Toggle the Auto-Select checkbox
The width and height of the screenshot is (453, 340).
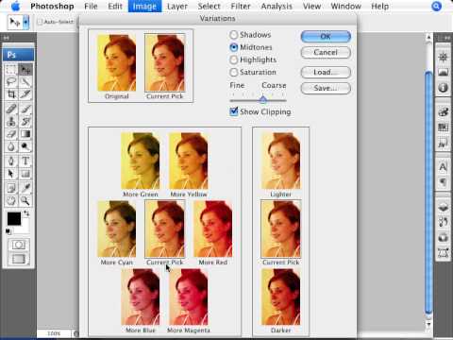pos(40,22)
